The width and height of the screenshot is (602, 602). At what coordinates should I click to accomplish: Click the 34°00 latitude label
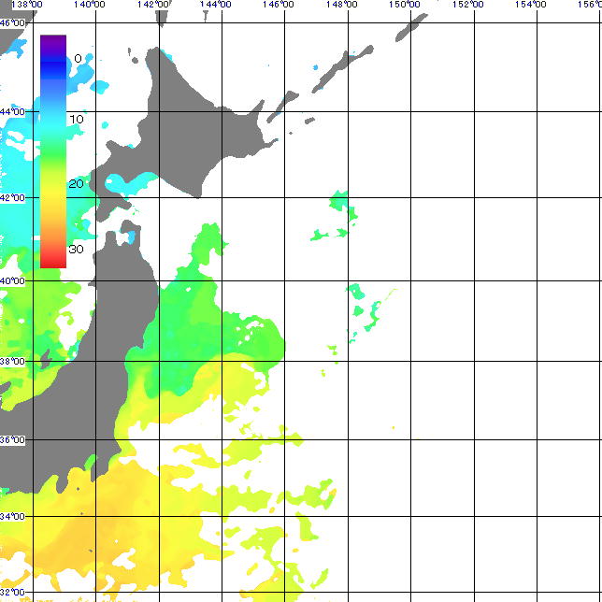click(12, 516)
